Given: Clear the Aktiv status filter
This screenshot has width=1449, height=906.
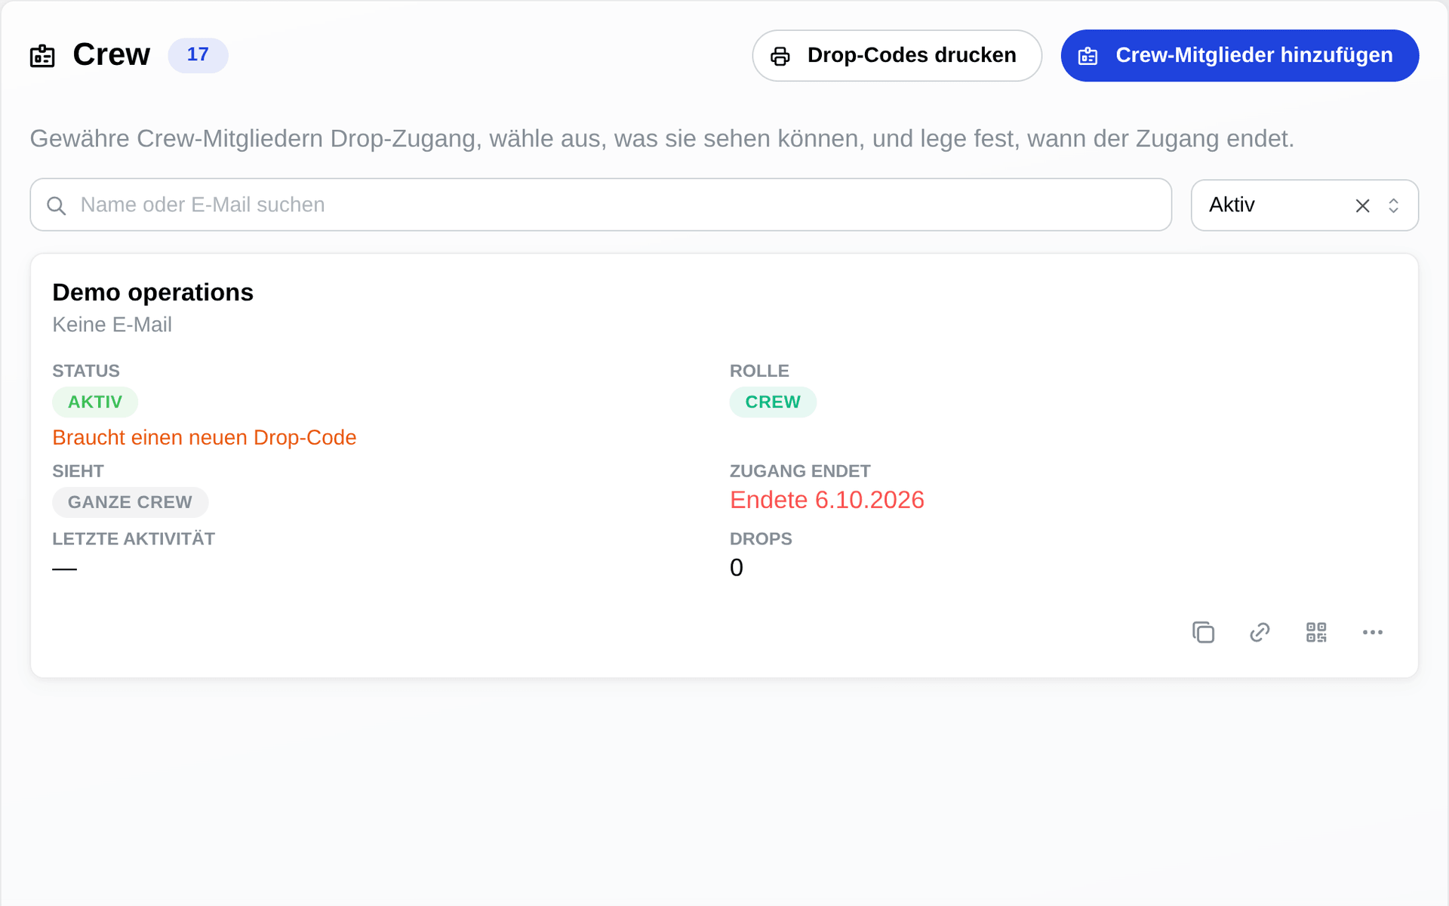Looking at the screenshot, I should tap(1362, 205).
